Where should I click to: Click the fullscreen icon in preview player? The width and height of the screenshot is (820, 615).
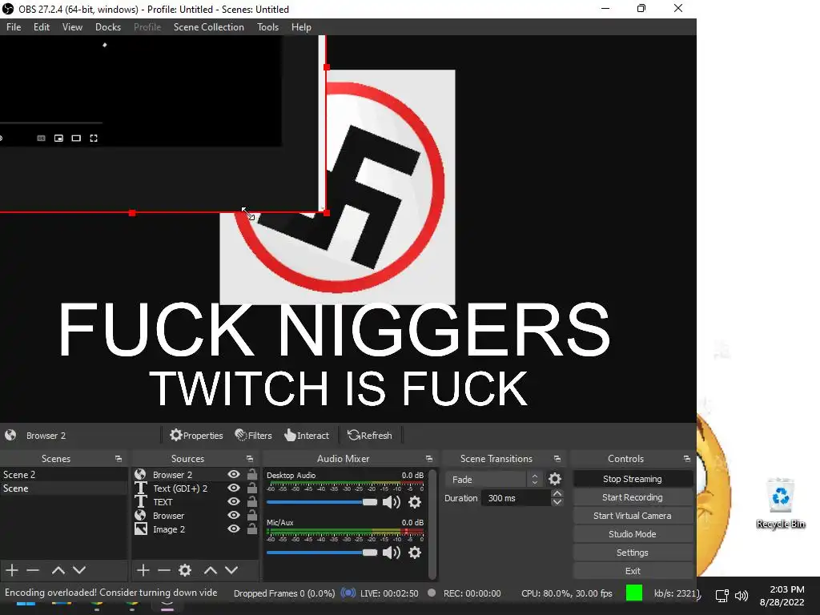pyautogui.click(x=94, y=138)
